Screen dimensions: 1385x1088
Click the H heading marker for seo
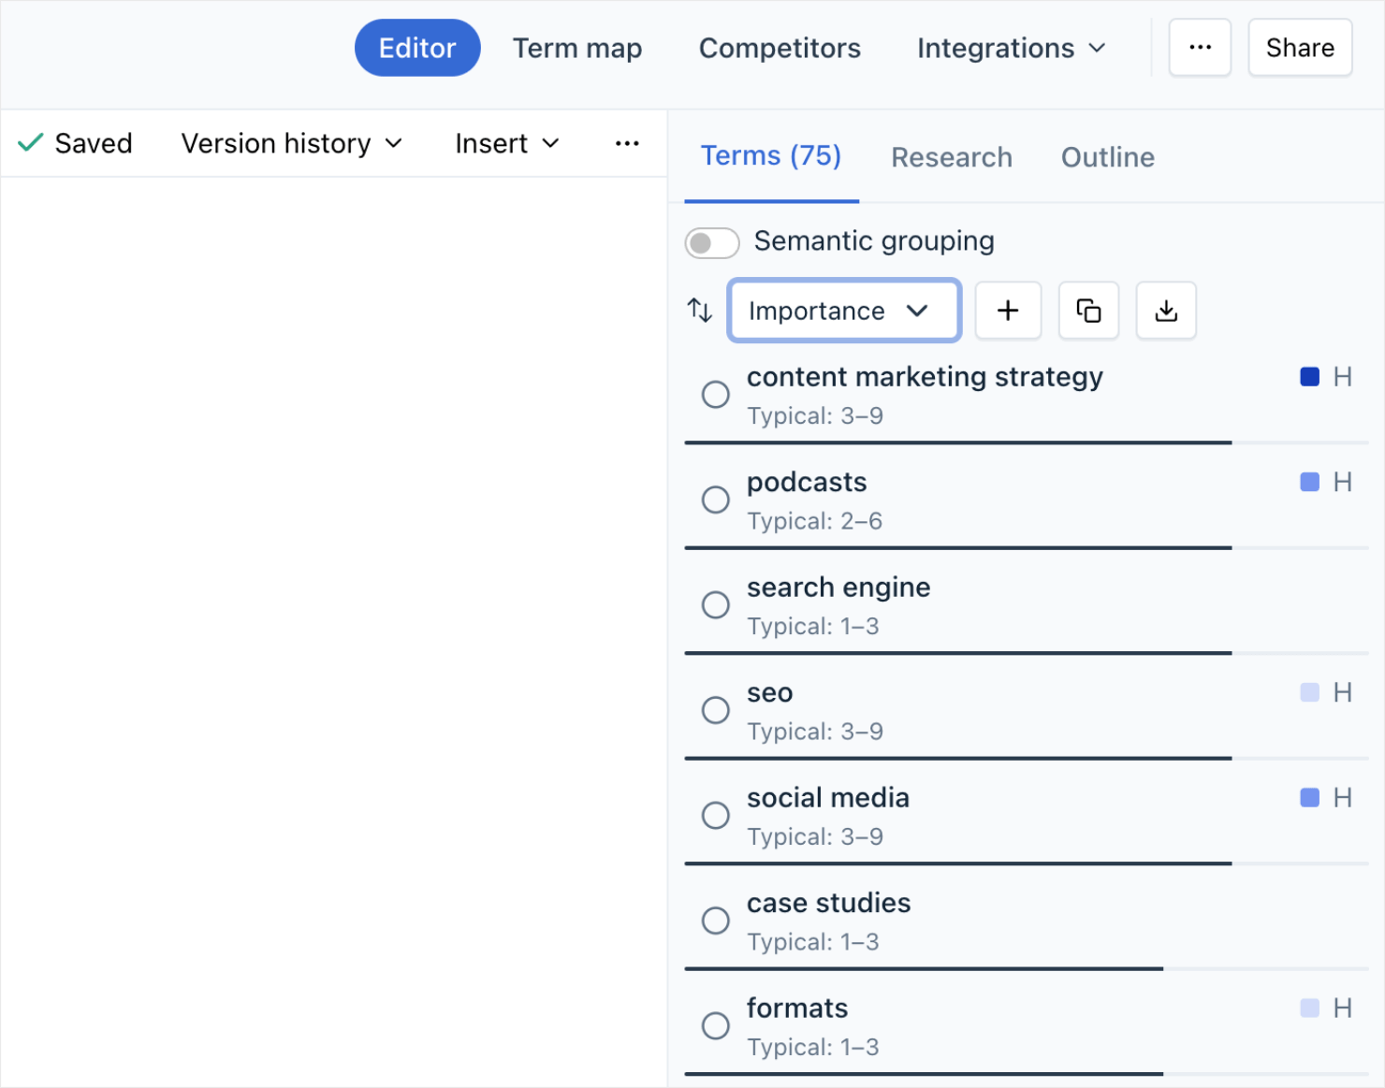coord(1342,693)
